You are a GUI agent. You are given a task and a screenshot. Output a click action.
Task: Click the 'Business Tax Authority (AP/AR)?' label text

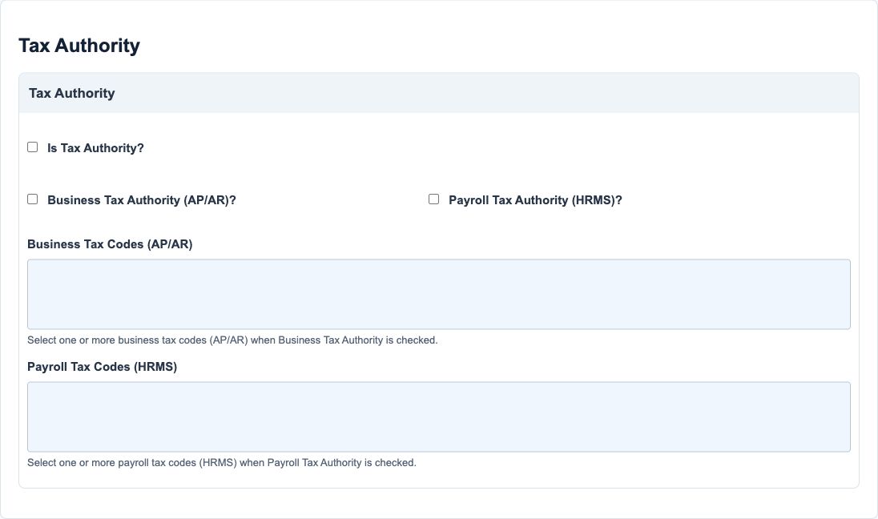point(142,200)
